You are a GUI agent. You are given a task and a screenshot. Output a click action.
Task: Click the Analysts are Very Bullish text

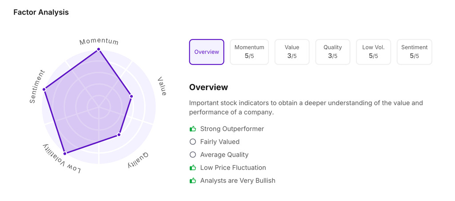pos(238,181)
